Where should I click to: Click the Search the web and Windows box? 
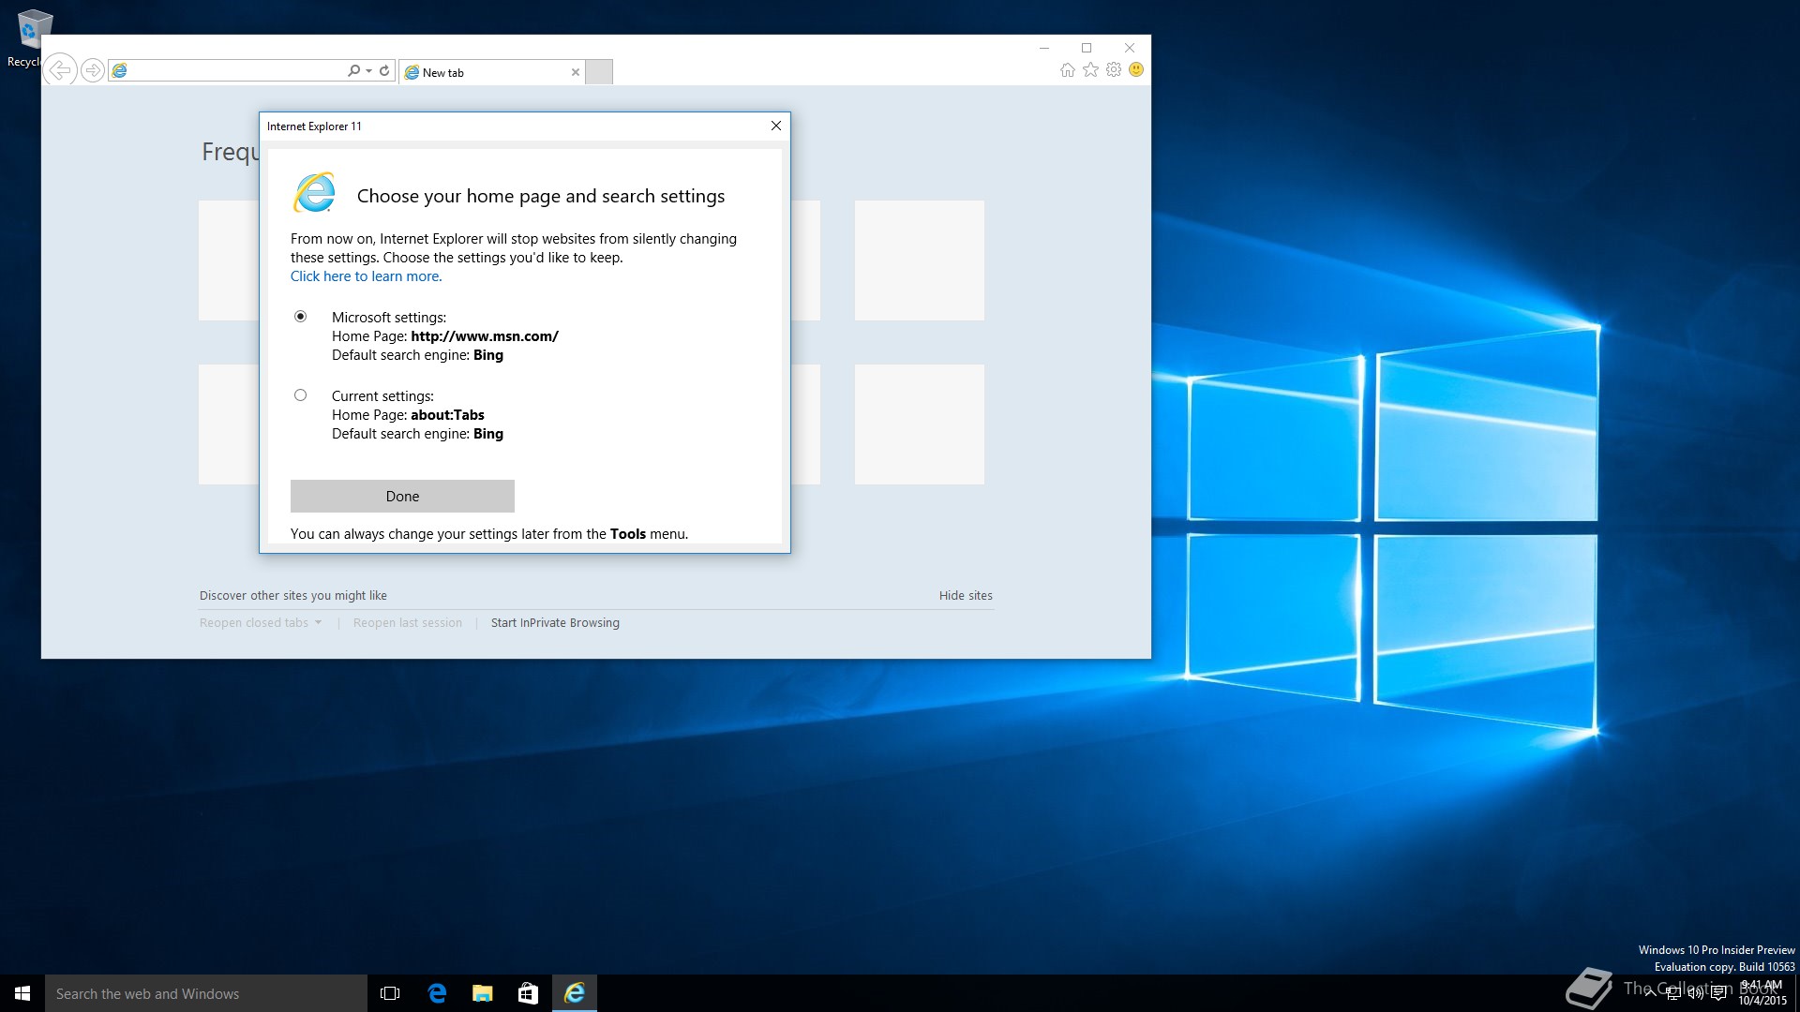pyautogui.click(x=206, y=993)
